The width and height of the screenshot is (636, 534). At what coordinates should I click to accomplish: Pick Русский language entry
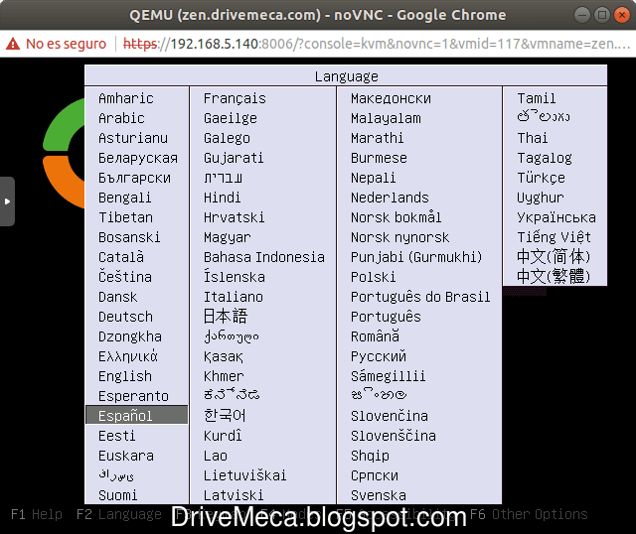379,356
